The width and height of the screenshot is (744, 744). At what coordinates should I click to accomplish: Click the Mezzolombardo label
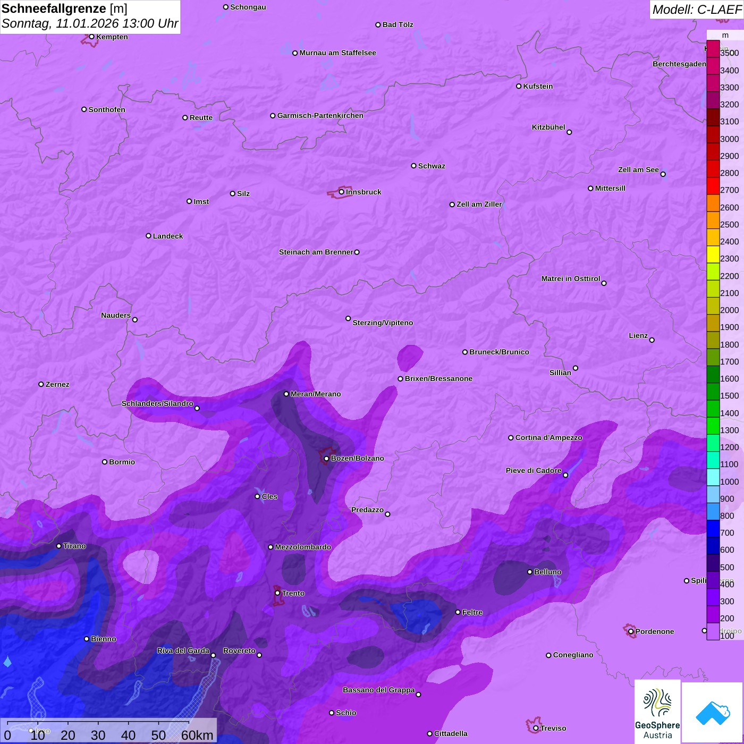coord(303,547)
